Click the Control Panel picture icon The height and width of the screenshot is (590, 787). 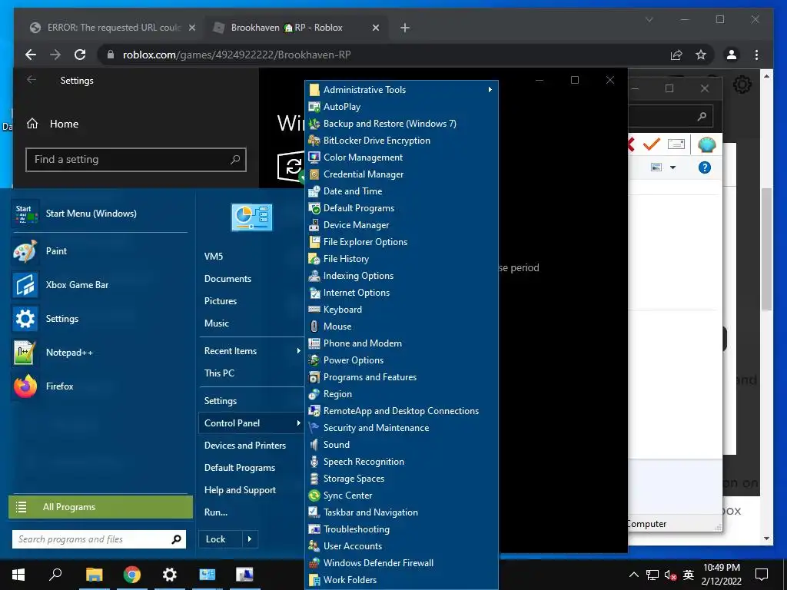(251, 217)
